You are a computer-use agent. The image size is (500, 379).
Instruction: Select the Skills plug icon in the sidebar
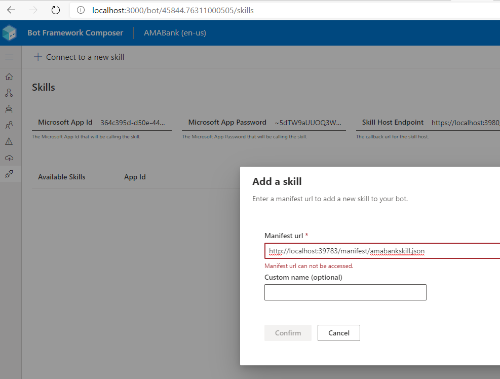point(9,174)
